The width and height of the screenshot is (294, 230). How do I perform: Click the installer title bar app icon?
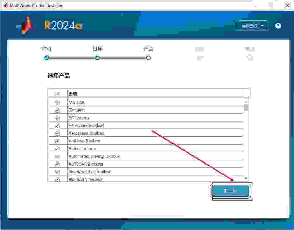[6, 5]
